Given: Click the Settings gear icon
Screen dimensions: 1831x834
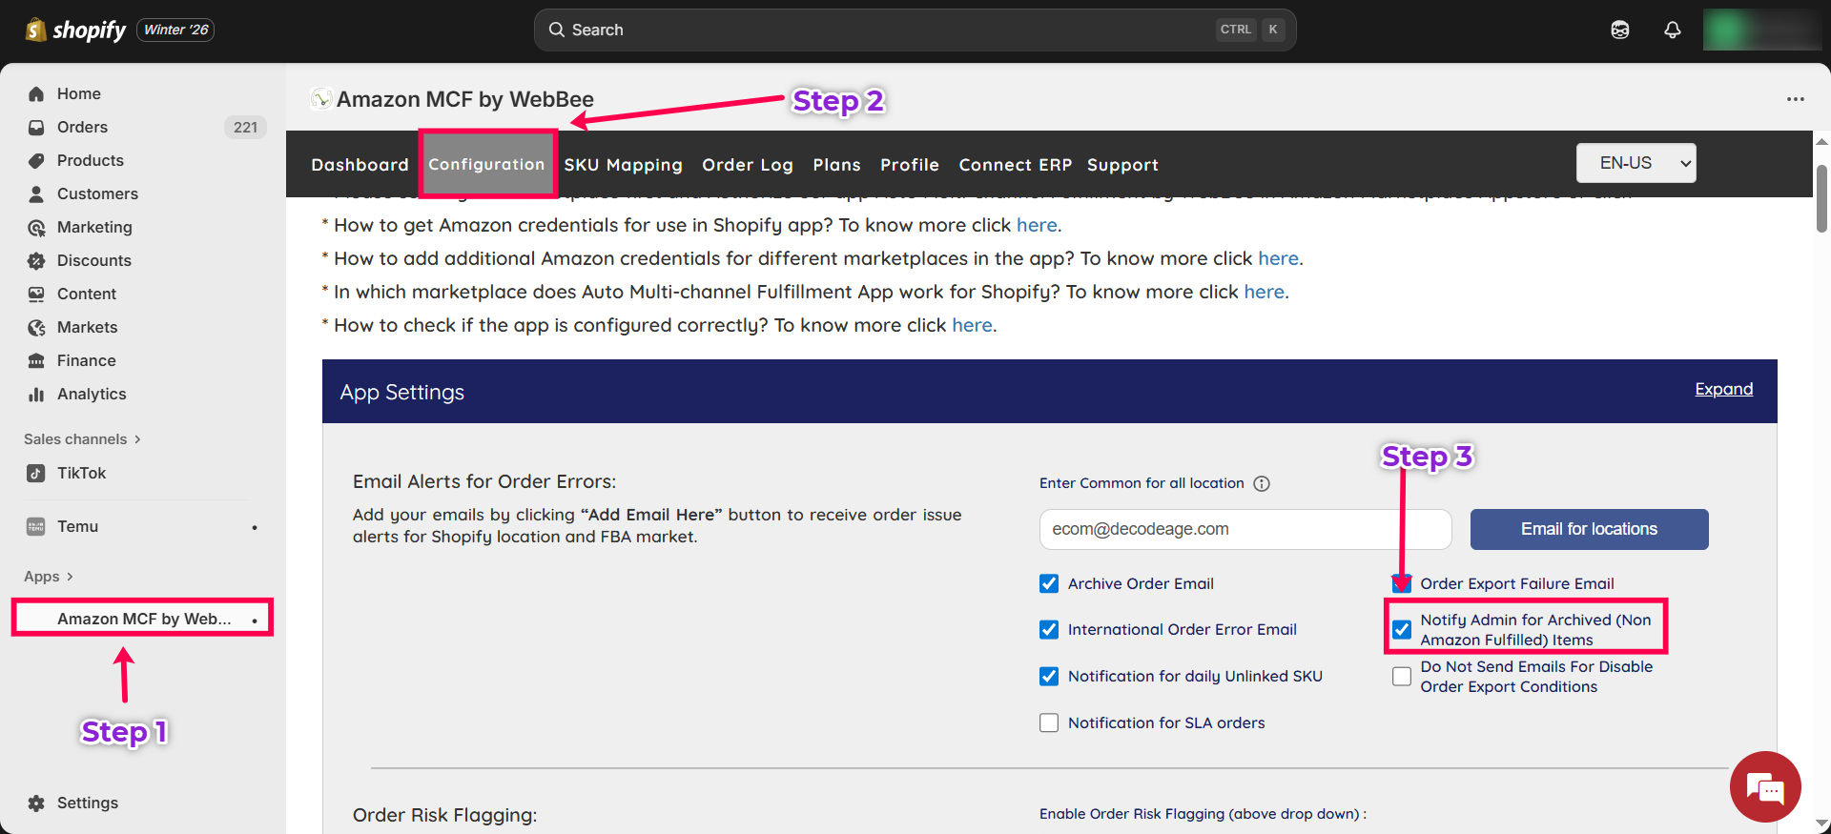Looking at the screenshot, I should click(x=36, y=803).
